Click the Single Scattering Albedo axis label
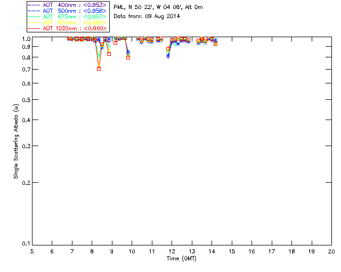341x272 pixels. [x=16, y=141]
